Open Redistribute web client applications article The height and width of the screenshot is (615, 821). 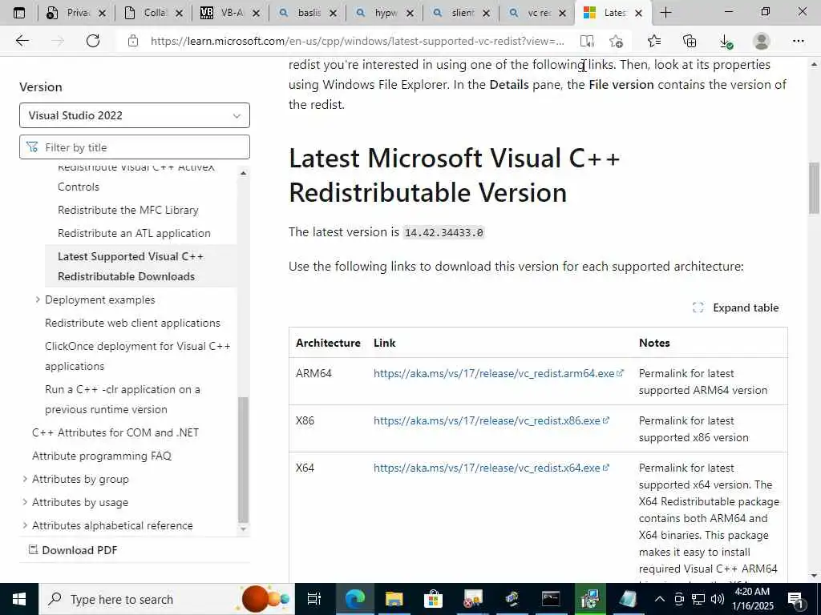[132, 323]
